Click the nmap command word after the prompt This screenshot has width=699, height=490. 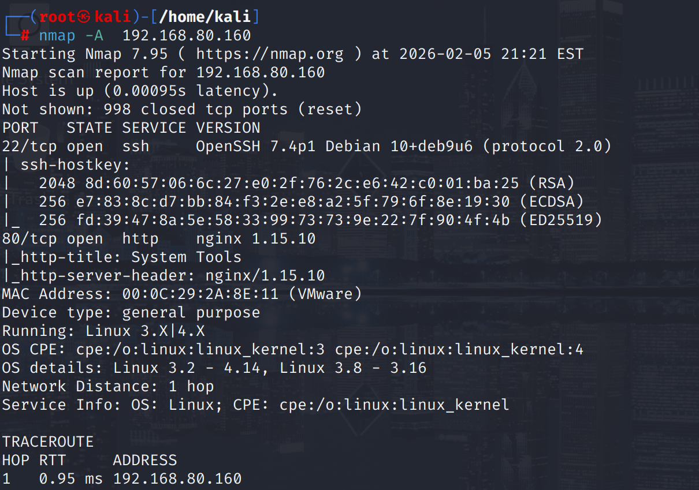tap(57, 36)
